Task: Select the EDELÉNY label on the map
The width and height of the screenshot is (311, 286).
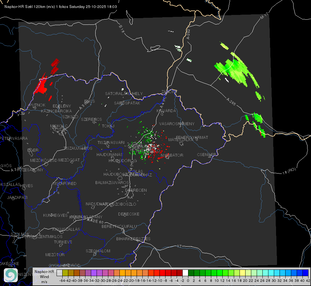Action: [x=62, y=106]
